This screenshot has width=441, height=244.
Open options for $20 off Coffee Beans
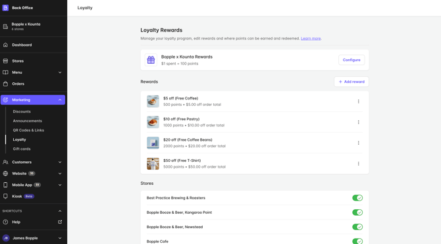358,143
